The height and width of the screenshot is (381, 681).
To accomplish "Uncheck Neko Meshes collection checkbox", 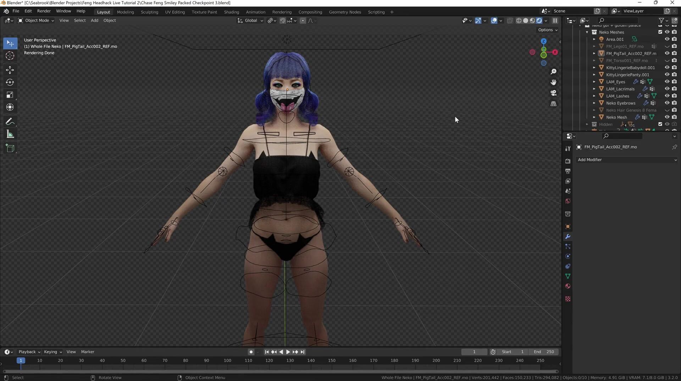I will point(660,32).
